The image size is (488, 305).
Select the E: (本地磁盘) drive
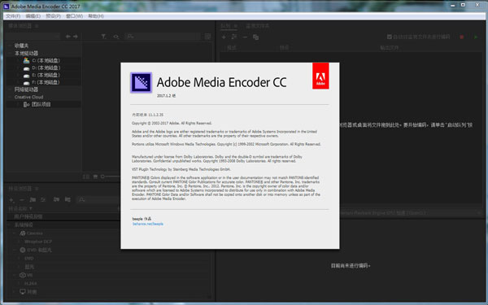46,75
